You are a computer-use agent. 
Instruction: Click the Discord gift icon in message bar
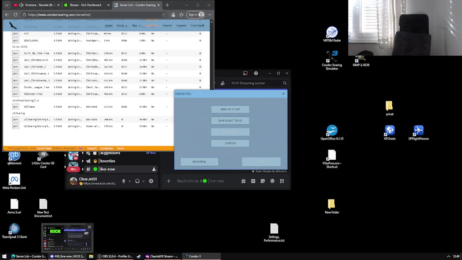[243, 181]
